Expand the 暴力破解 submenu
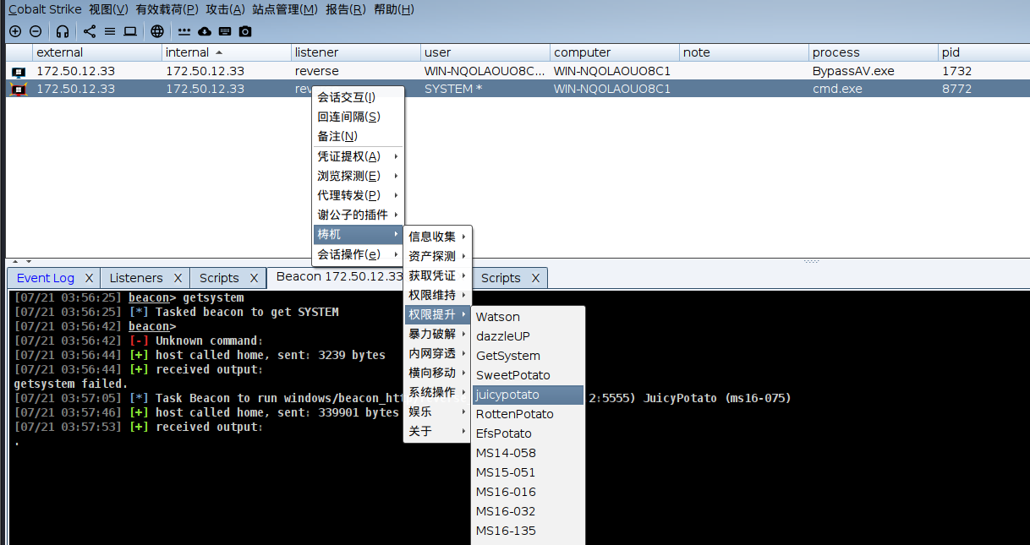This screenshot has width=1030, height=545. click(x=437, y=334)
